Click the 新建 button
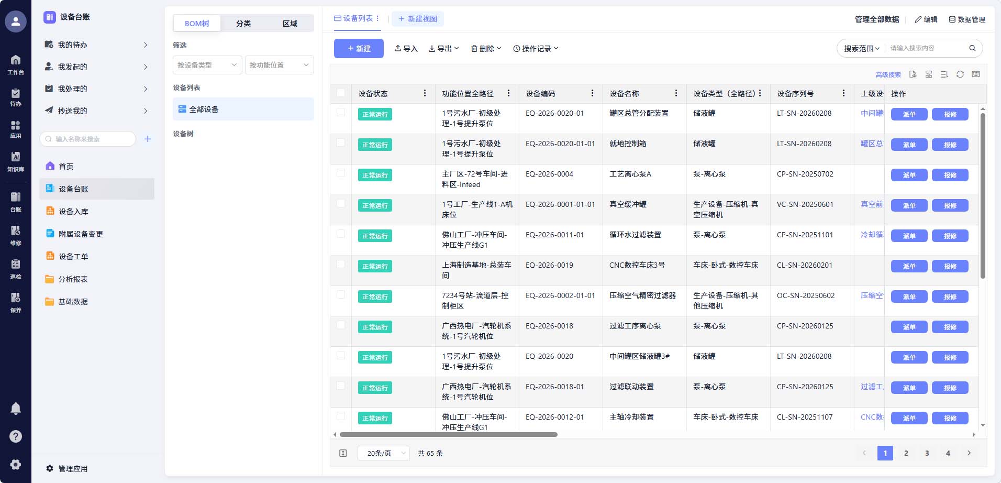 coord(359,49)
